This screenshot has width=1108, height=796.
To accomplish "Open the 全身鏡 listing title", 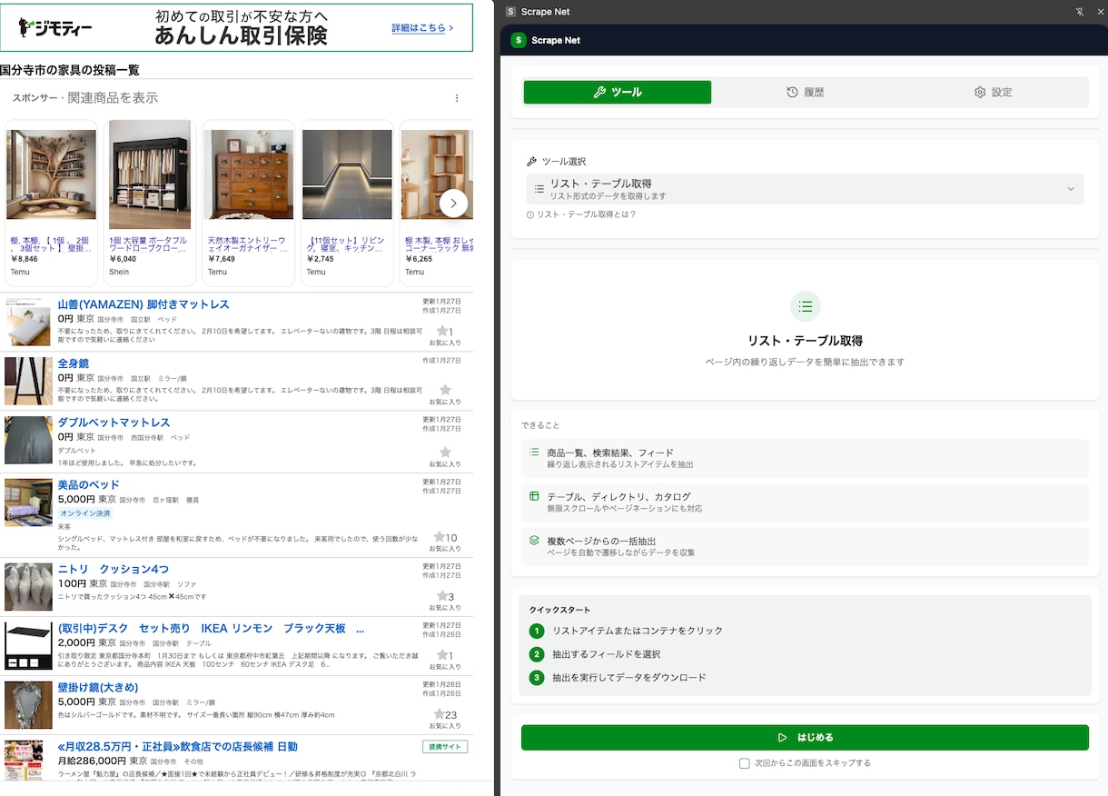I will [x=74, y=363].
